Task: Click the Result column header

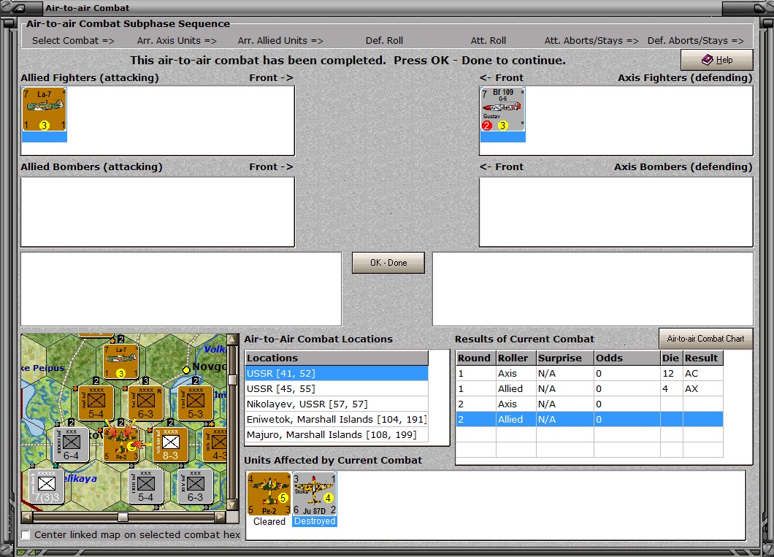Action: tap(703, 358)
